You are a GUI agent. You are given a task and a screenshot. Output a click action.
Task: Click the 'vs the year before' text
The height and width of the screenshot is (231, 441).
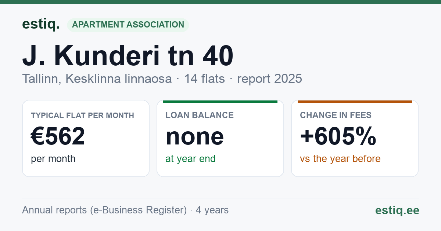pos(340,159)
